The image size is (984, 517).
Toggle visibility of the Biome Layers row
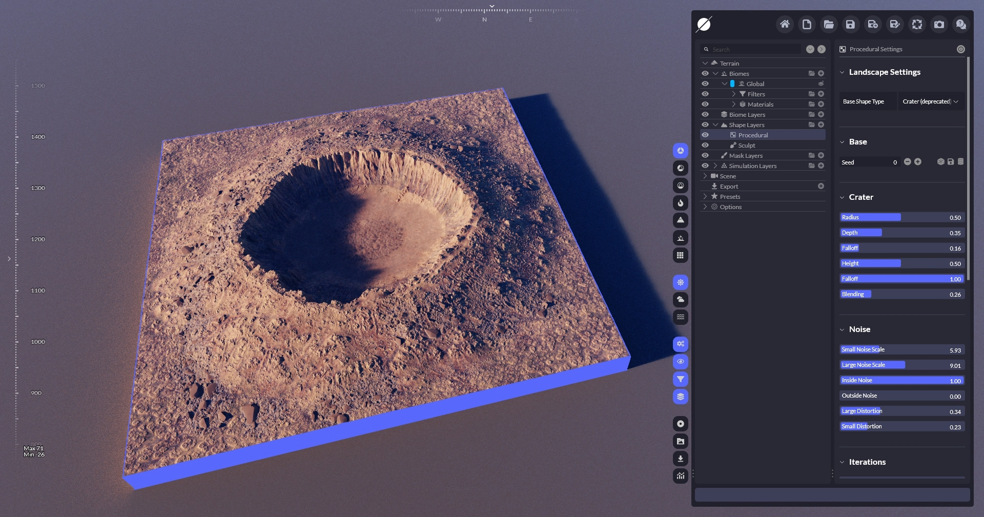click(x=705, y=115)
